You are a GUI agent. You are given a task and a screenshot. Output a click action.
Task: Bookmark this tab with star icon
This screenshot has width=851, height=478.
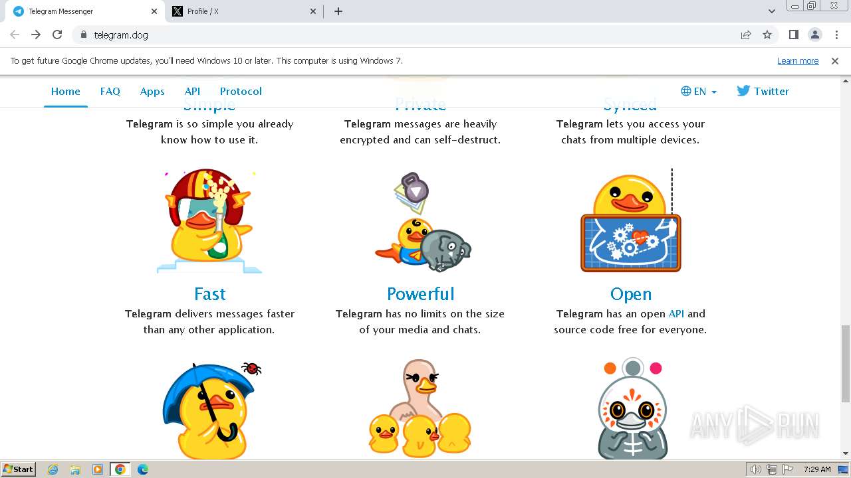pos(767,35)
